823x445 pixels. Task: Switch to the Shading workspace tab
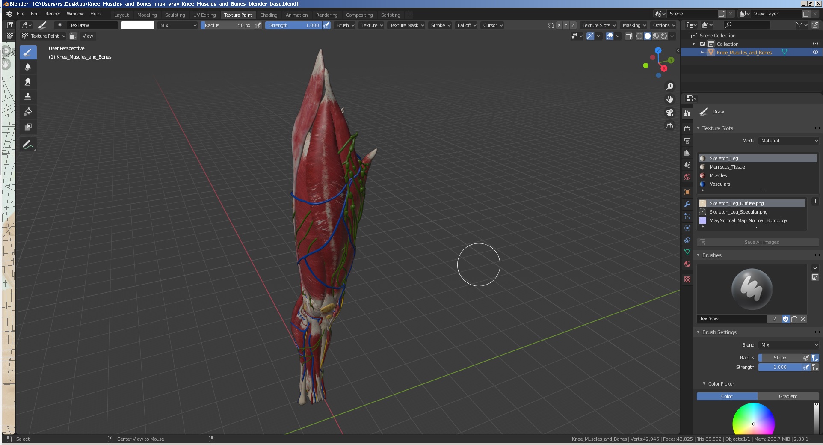click(x=269, y=15)
